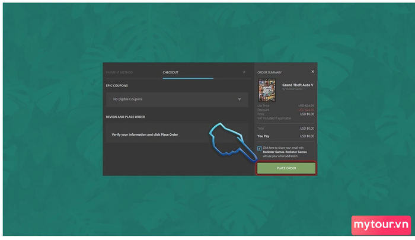Close the order summary with the X
The height and width of the screenshot is (240, 415).
(x=312, y=72)
